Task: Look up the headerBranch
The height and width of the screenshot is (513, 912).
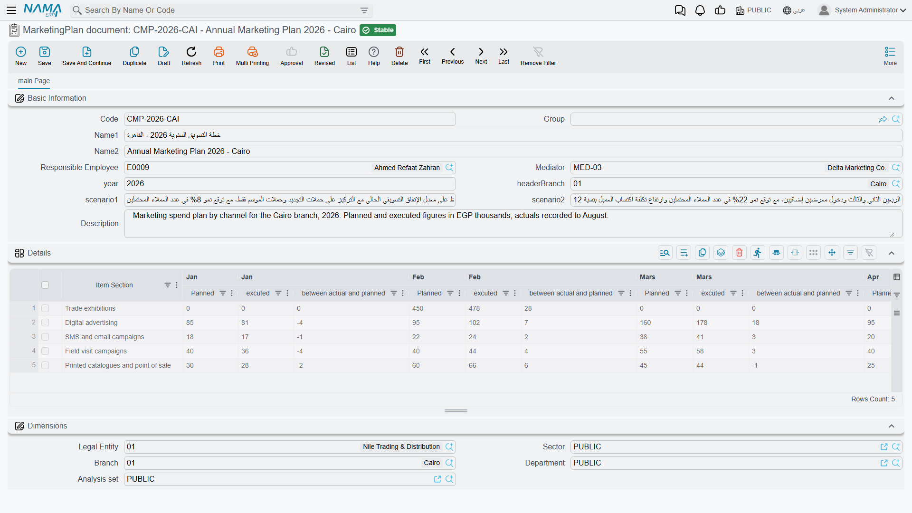Action: coord(896,183)
